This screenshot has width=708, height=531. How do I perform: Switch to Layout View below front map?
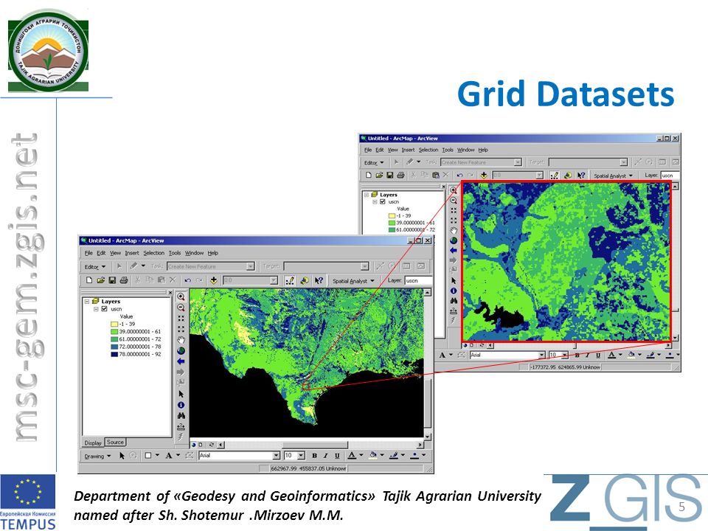coord(201,445)
